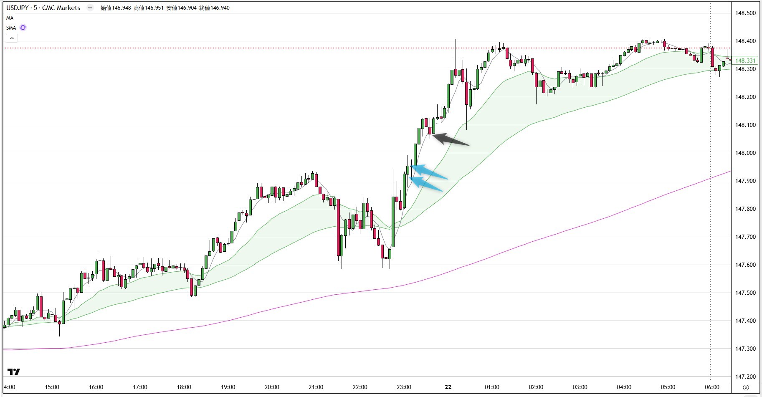Click the 147.200 level on the price axis
The height and width of the screenshot is (397, 762).
pyautogui.click(x=745, y=377)
